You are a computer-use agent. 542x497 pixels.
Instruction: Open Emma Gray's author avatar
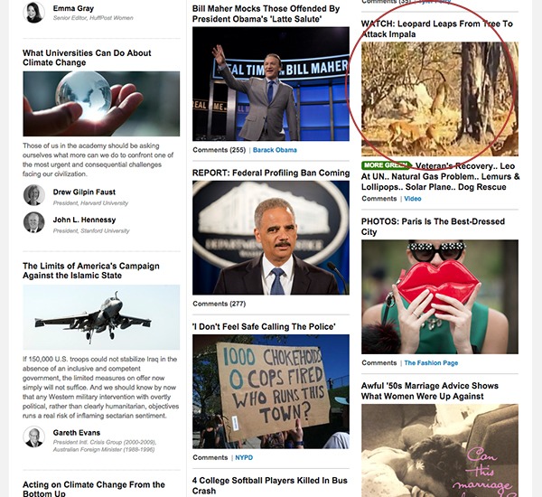(x=34, y=12)
